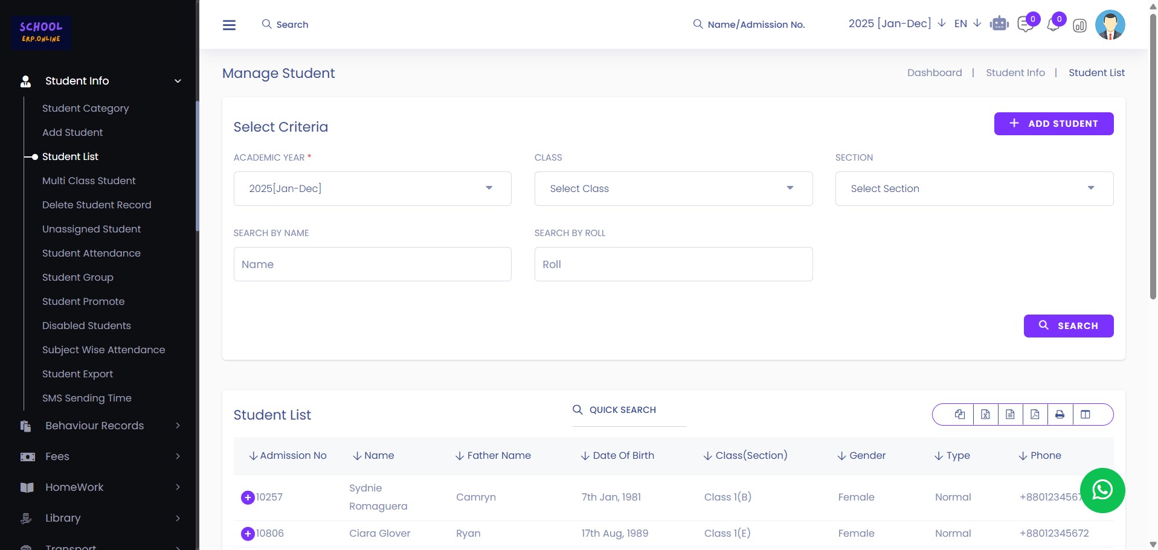The height and width of the screenshot is (550, 1158).
Task: Click the Search by Name field
Action: (372, 264)
